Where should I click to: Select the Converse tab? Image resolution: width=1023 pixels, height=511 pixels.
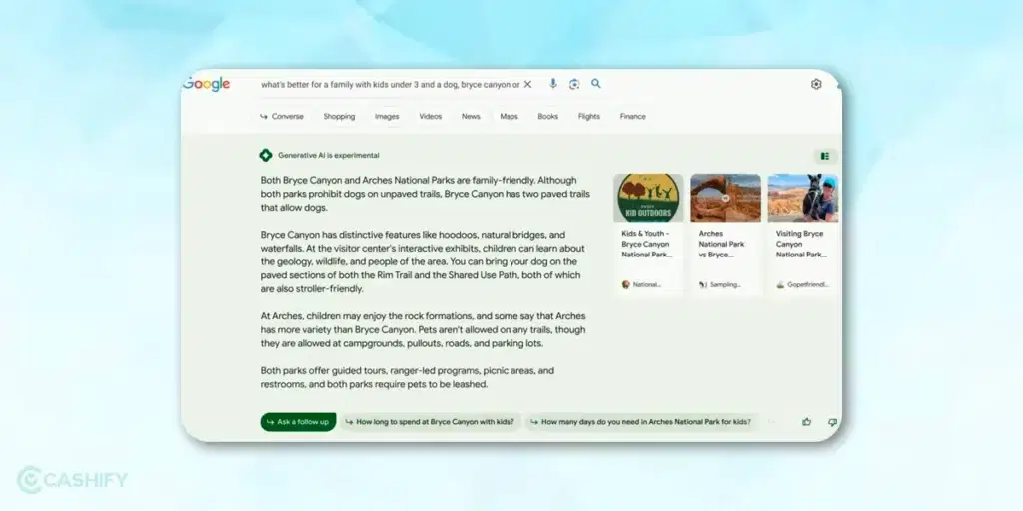[x=282, y=117]
